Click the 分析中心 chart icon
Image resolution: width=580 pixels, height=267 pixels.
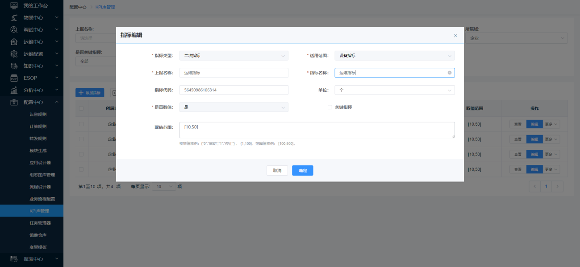click(x=14, y=90)
